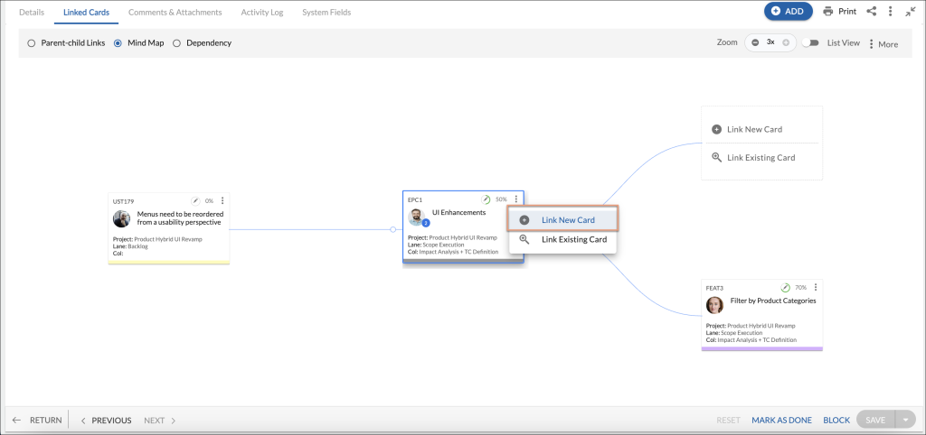Click the zoom out minus icon

pos(755,42)
